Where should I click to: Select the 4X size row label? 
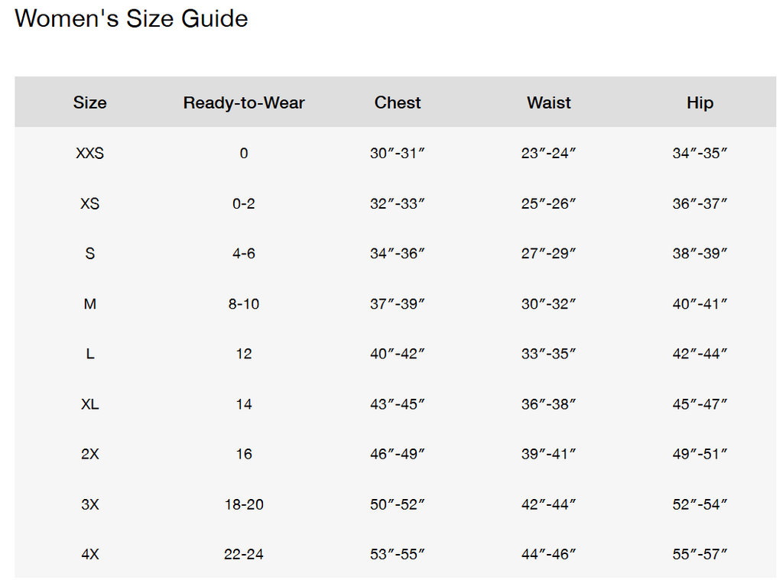click(90, 554)
